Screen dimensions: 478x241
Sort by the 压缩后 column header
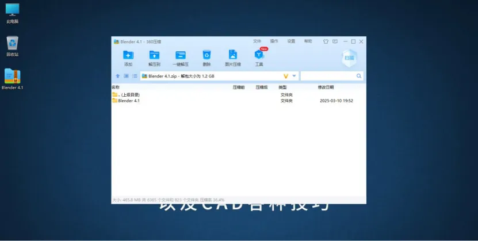[262, 87]
